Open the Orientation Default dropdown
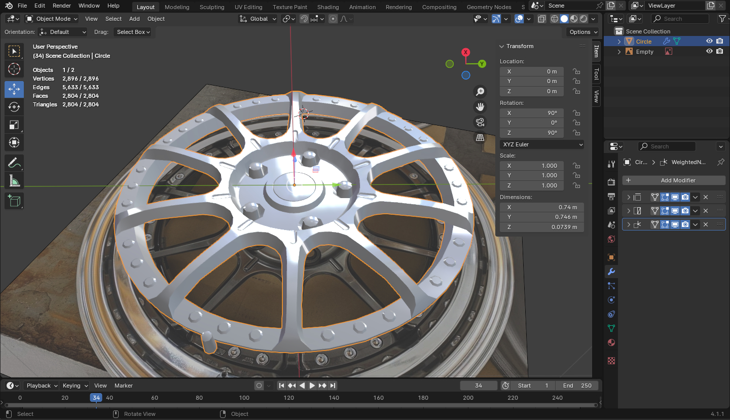Image resolution: width=730 pixels, height=420 pixels. (x=63, y=32)
